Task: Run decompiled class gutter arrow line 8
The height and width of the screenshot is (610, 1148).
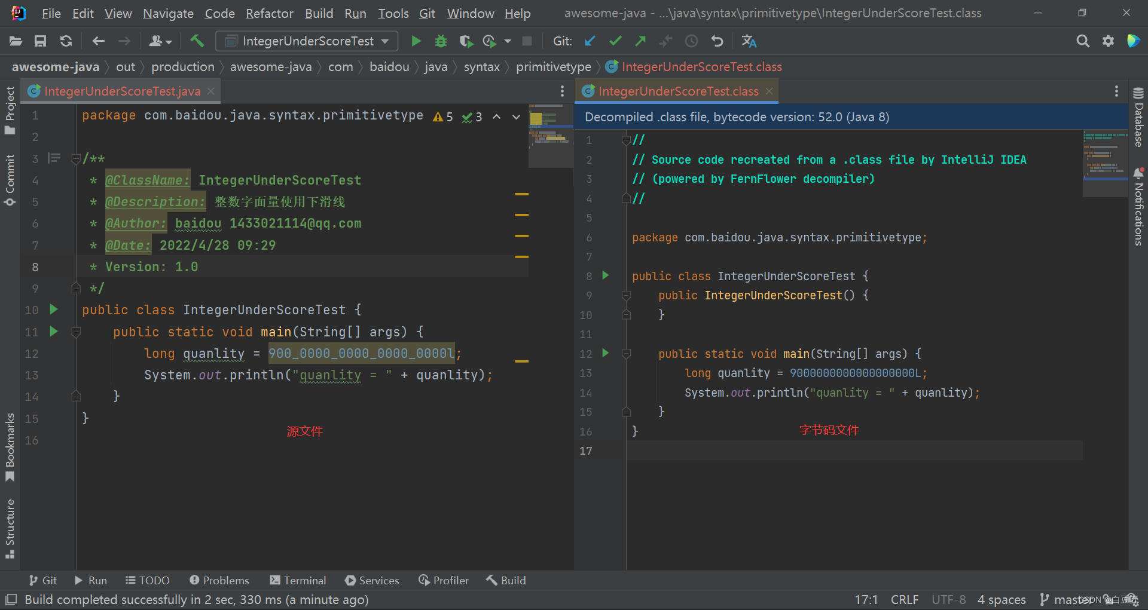Action: coord(606,275)
